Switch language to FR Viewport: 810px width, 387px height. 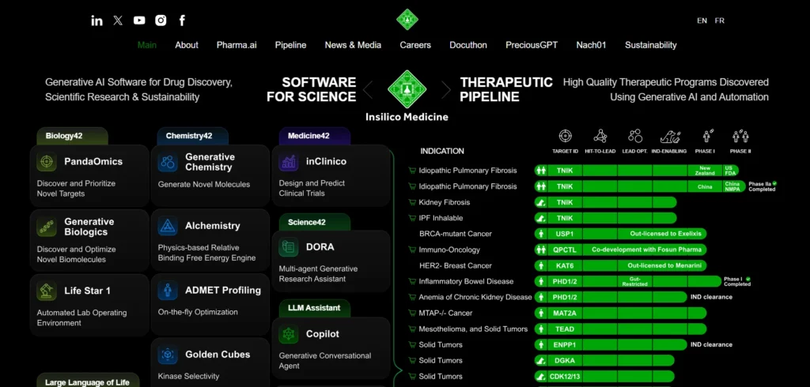(x=719, y=21)
